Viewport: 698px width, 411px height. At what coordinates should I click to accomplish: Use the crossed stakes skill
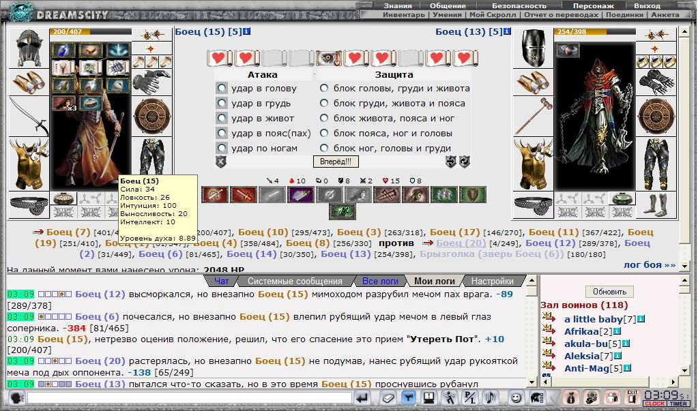387,195
